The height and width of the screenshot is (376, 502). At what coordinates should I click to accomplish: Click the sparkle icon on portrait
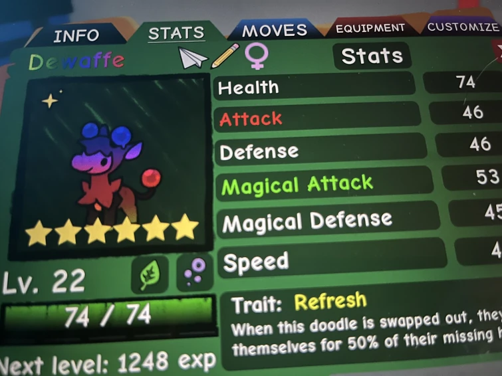click(51, 100)
